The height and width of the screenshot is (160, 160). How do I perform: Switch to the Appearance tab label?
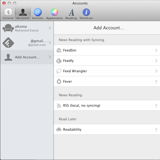tap(54, 18)
